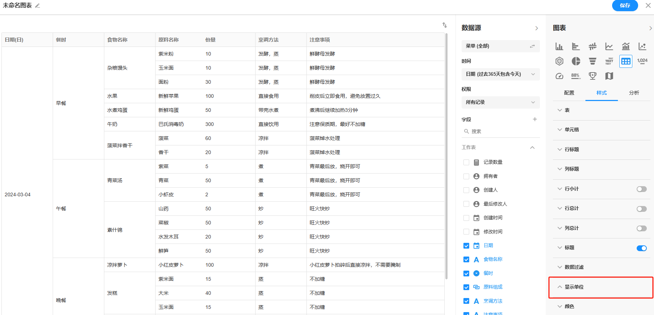Click the pencil icon to rename chart
Screen dimensions: 654x315
pyautogui.click(x=38, y=6)
